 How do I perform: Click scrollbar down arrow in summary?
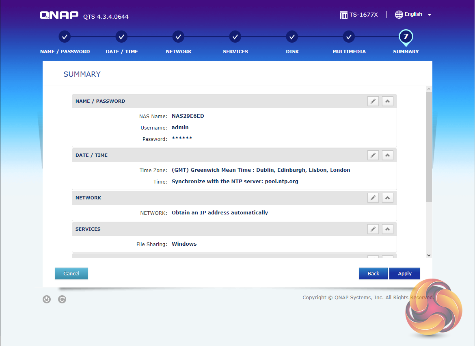(x=429, y=255)
